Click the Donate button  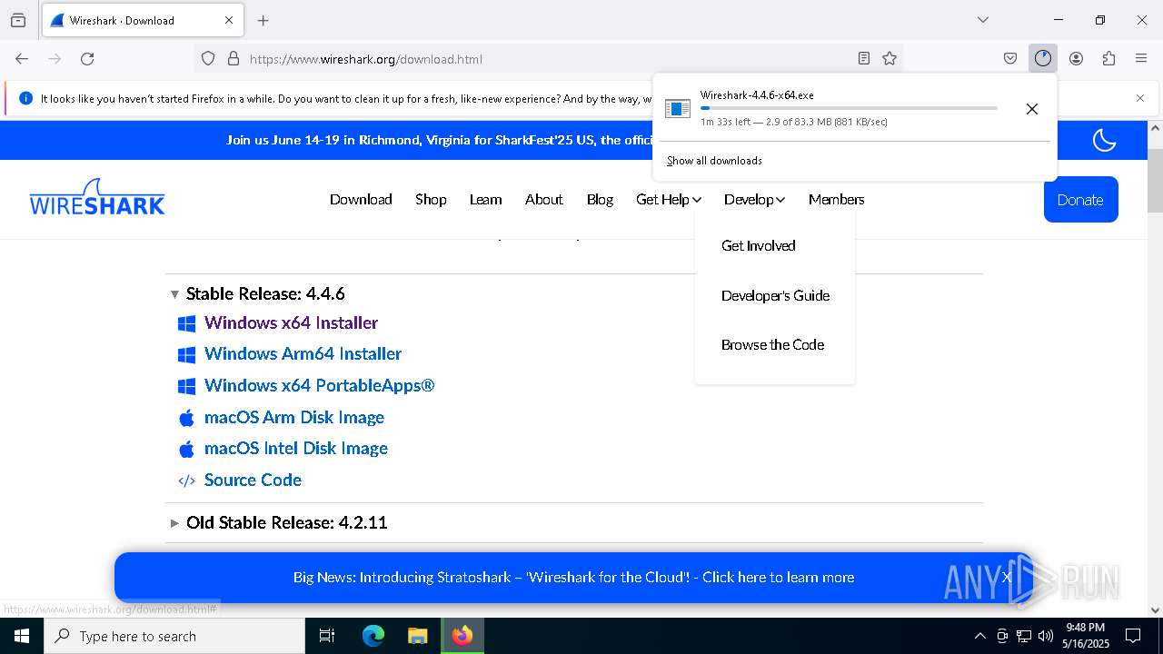[x=1080, y=200]
